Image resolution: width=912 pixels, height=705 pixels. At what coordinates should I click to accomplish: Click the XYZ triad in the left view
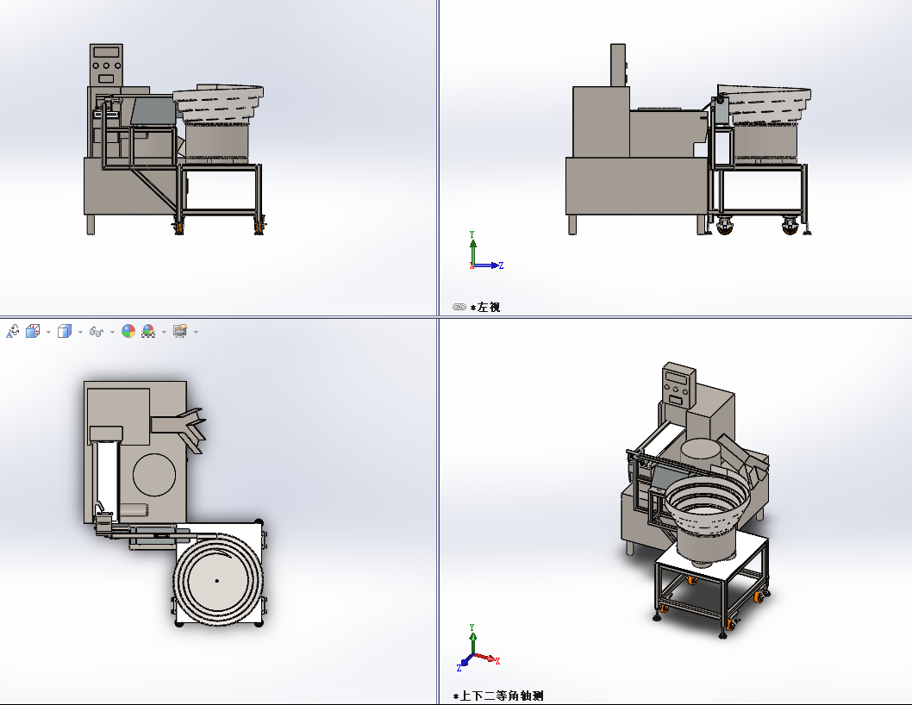click(485, 251)
